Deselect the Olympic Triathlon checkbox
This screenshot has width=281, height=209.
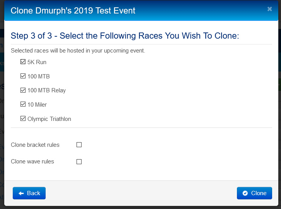(23, 119)
